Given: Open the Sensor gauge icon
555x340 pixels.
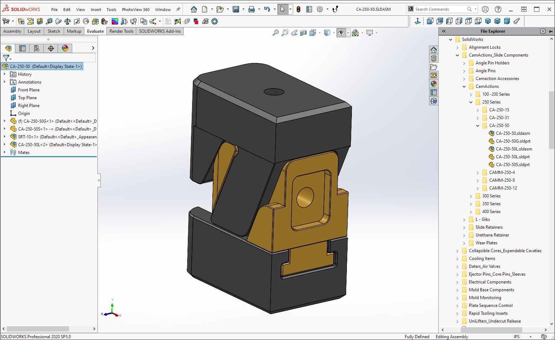Looking at the screenshot, I should (x=86, y=21).
